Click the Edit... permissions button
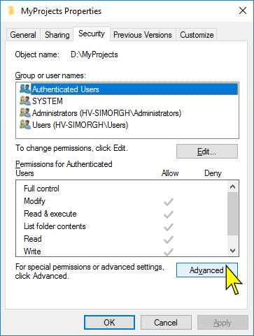 coord(207,152)
